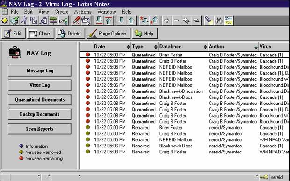
Task: Click nereid in the status bar
Action: click(276, 177)
